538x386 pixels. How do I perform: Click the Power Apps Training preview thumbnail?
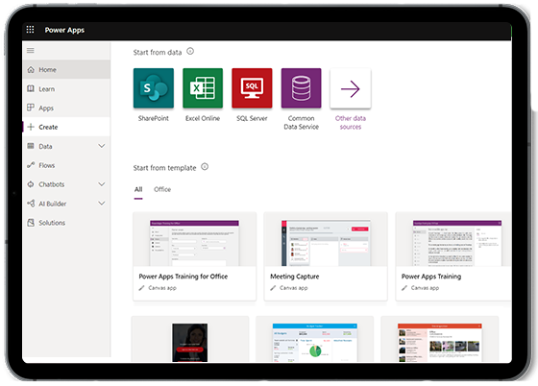coord(457,243)
